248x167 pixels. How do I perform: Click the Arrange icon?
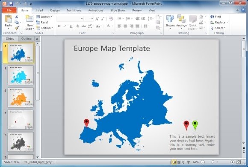pos(181,19)
